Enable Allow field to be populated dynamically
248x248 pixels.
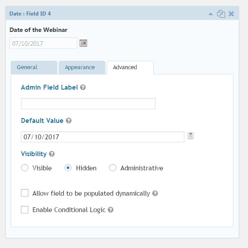(x=25, y=193)
